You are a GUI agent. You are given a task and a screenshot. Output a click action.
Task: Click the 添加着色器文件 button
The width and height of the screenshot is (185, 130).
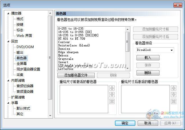tap(76, 75)
